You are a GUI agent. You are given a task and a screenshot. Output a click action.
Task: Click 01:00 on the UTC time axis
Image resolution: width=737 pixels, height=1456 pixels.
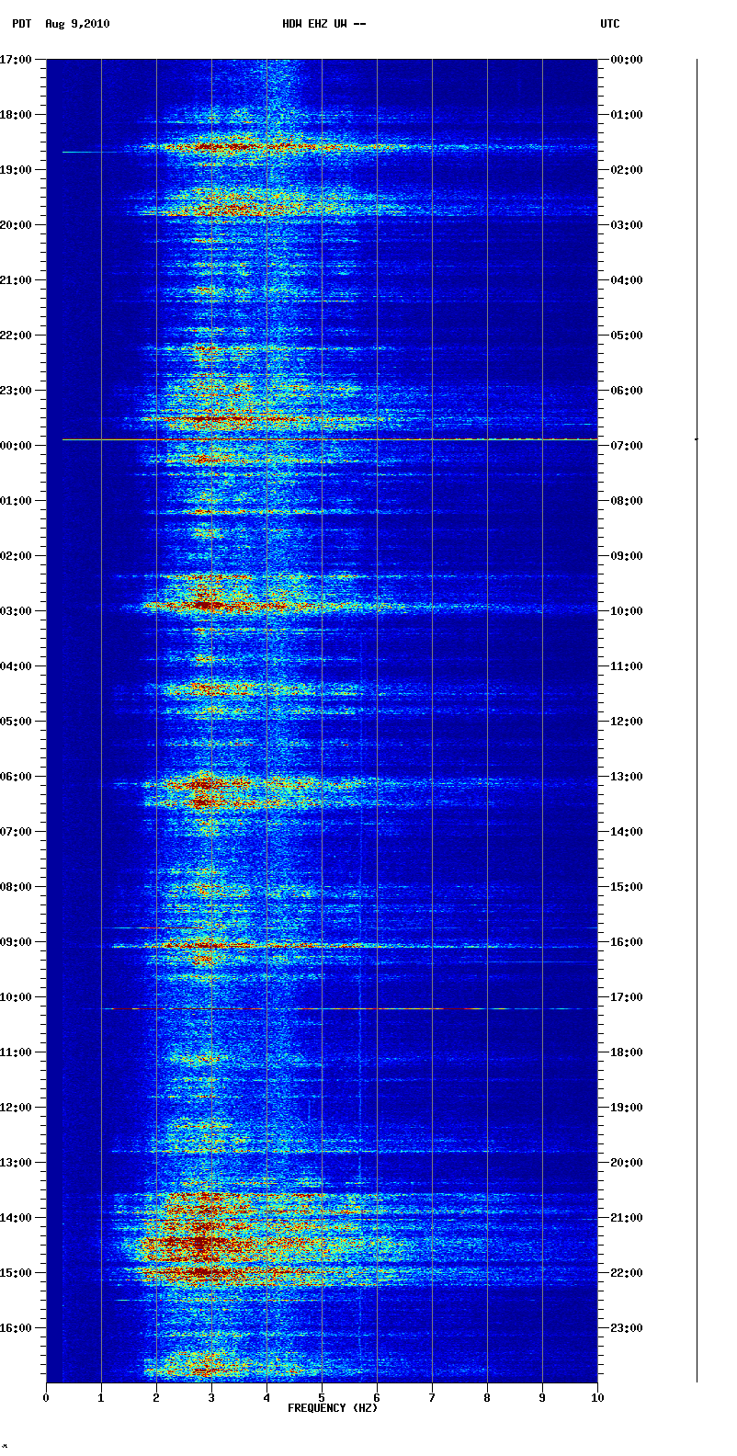coord(627,115)
